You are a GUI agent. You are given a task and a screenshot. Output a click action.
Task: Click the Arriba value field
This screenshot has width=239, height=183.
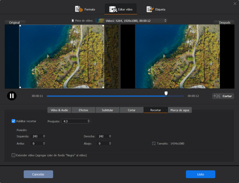pyautogui.click(x=36, y=143)
